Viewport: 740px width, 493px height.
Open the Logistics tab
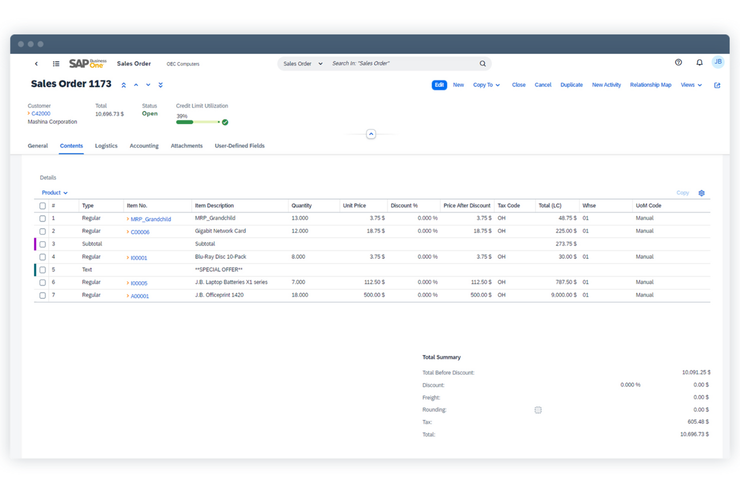coord(106,146)
